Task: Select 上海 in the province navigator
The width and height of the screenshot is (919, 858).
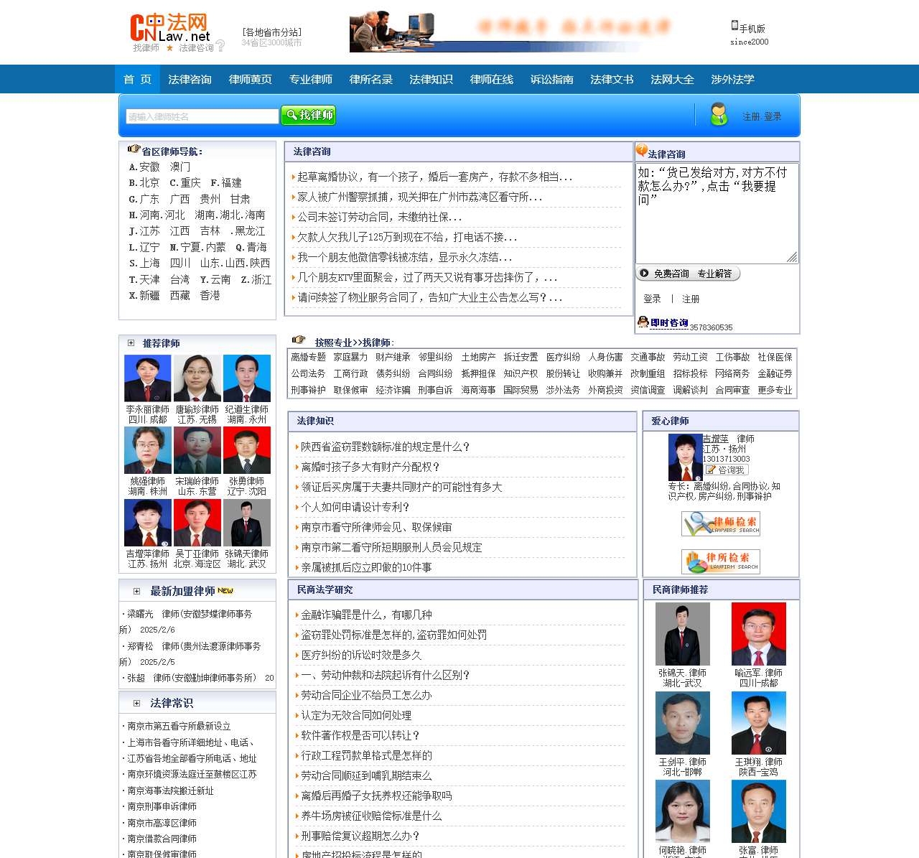Action: (149, 264)
